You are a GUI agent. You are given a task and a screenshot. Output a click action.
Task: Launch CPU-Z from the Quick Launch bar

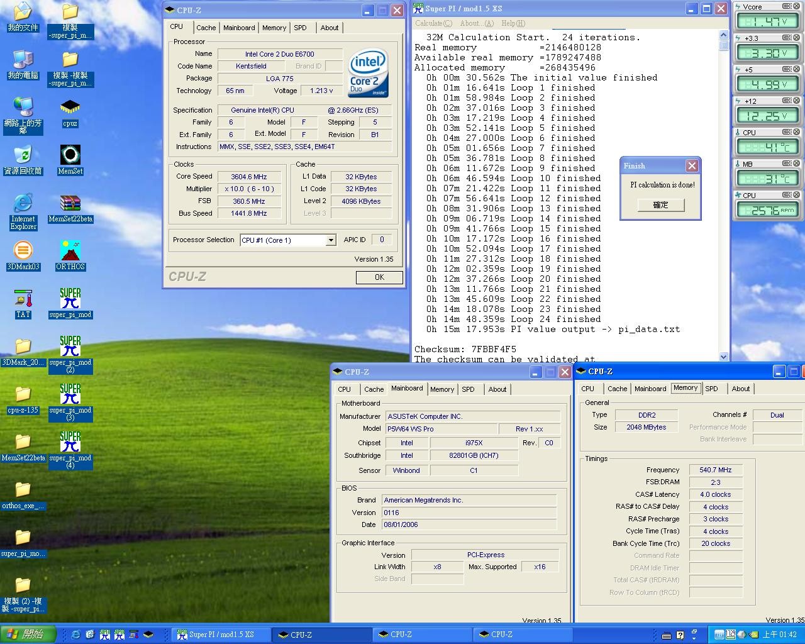[x=148, y=635]
